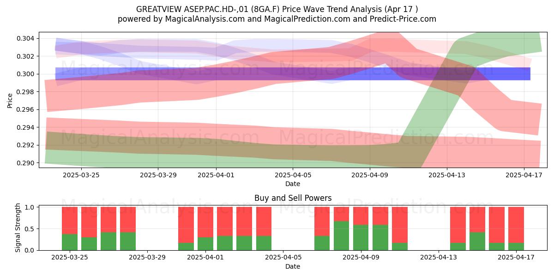The height and width of the screenshot is (277, 554).
Task: Click the 0.290 price tick label
Action: click(x=26, y=163)
